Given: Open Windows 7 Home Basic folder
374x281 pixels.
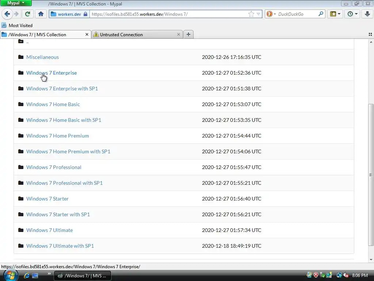Looking at the screenshot, I should 53,104.
